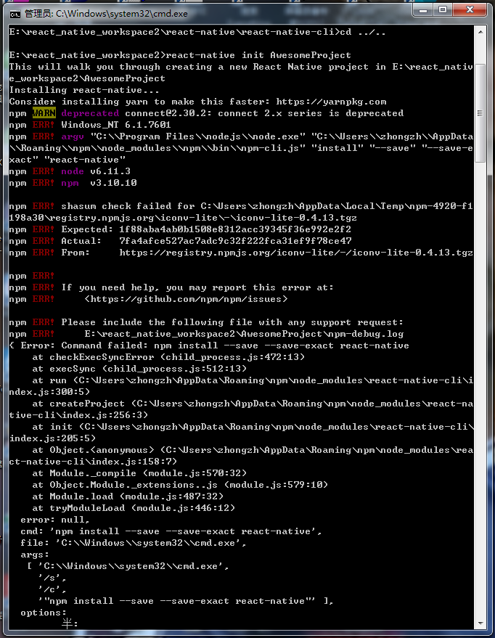Click the github.com/npm/npm/issues URL

pos(186,299)
